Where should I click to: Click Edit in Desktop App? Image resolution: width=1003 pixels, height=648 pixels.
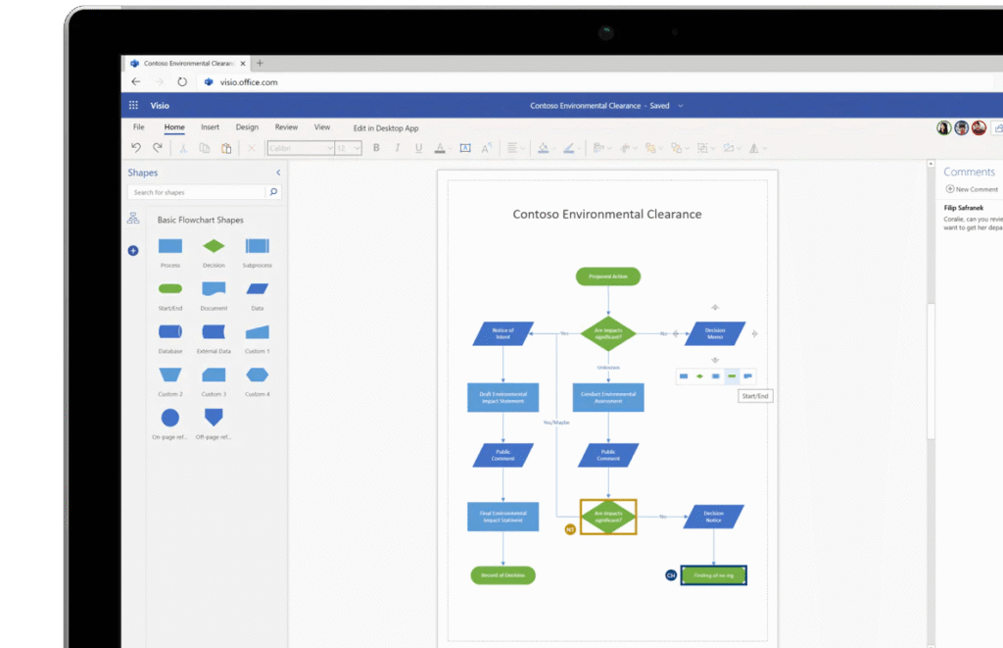(x=386, y=128)
